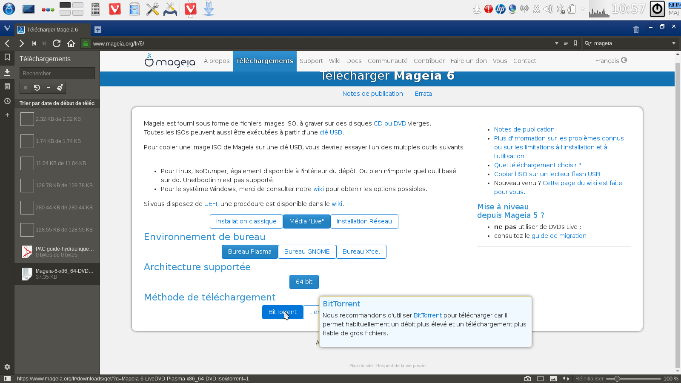This screenshot has width=681, height=383.
Task: Follow the clé USB link
Action: 331,132
